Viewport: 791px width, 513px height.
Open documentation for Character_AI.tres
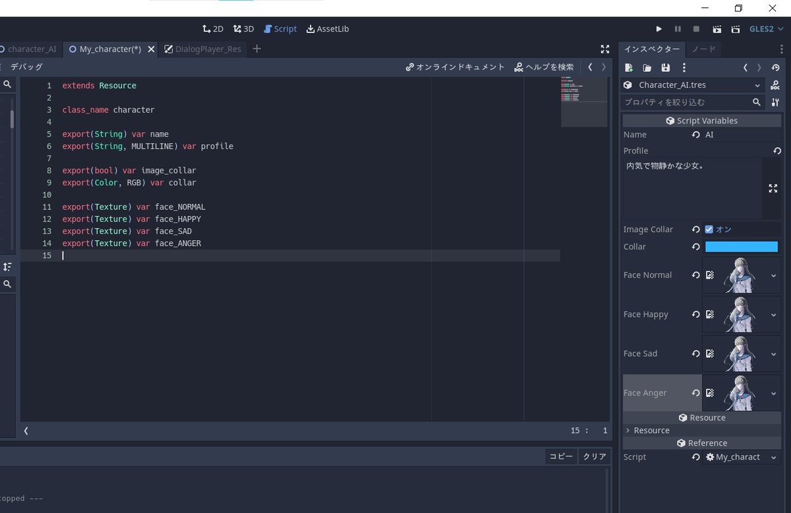pos(775,85)
